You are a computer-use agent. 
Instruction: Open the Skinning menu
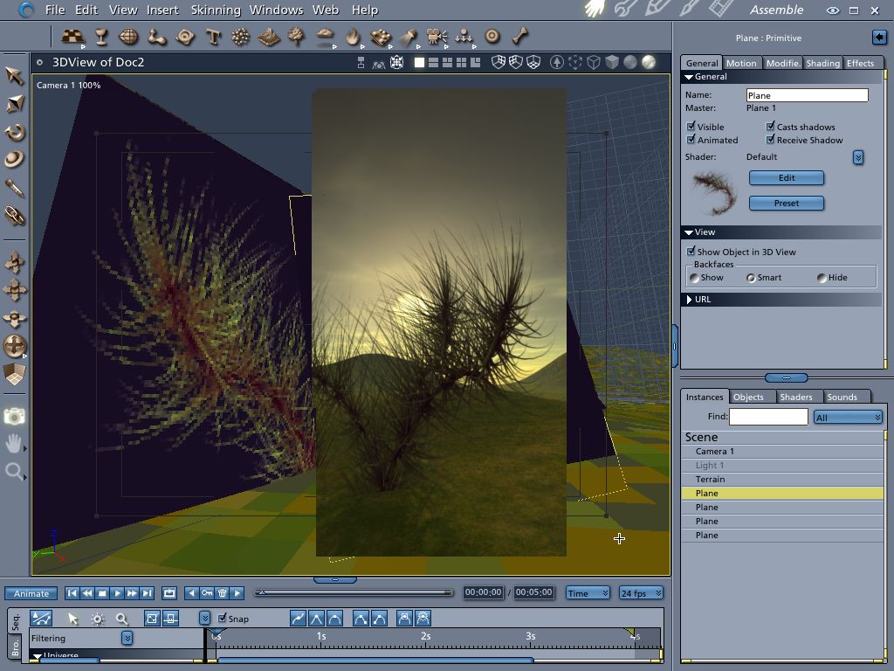coord(215,10)
